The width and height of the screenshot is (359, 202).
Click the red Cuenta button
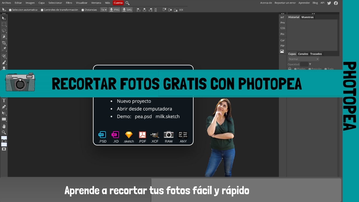click(118, 3)
